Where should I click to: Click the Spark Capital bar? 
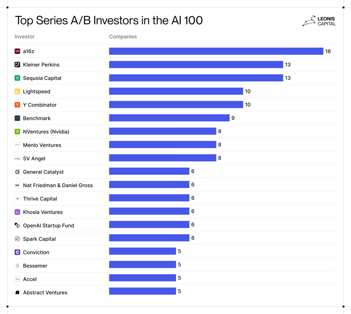pyautogui.click(x=149, y=238)
